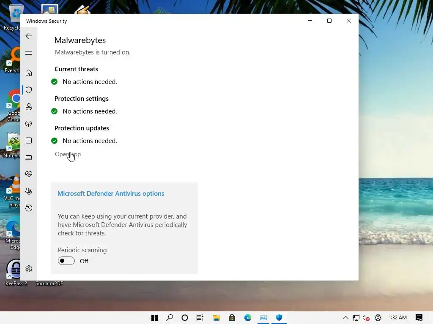Click network icon in system tray
Screen dimensions: 433x324
click(x=356, y=318)
